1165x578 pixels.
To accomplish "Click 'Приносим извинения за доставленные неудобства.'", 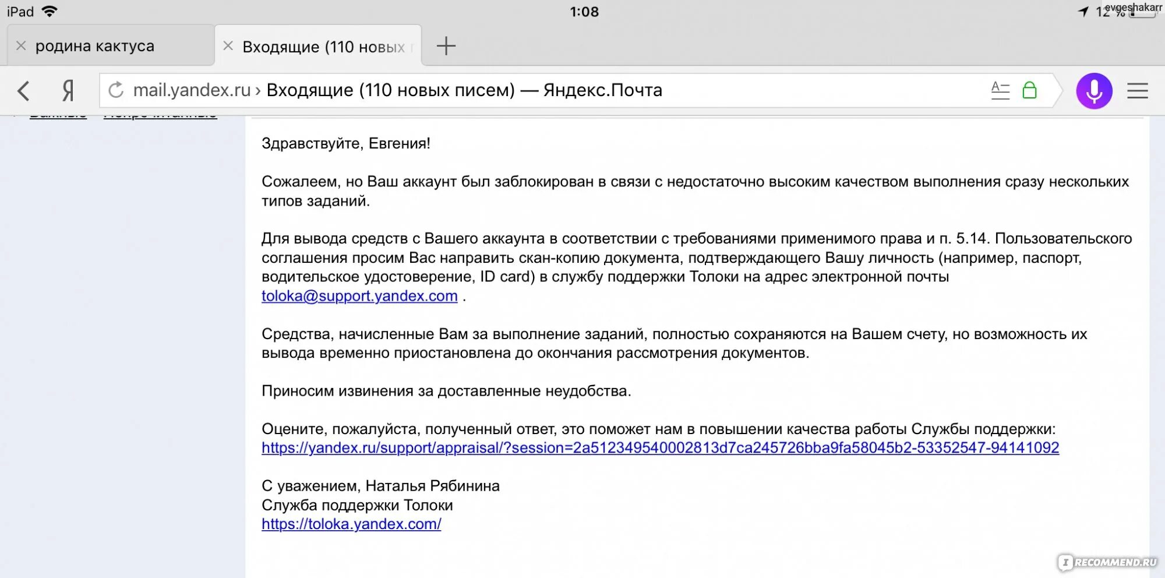I will (x=446, y=391).
